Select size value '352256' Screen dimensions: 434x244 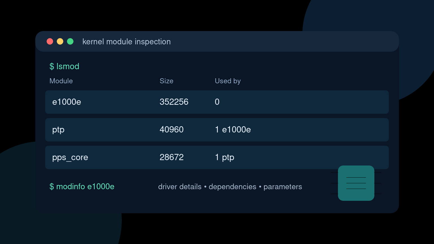click(174, 102)
